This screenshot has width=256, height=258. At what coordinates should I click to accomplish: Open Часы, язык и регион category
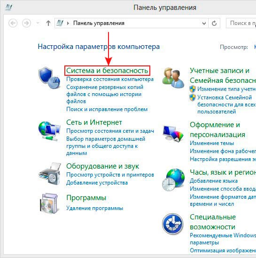(x=223, y=172)
